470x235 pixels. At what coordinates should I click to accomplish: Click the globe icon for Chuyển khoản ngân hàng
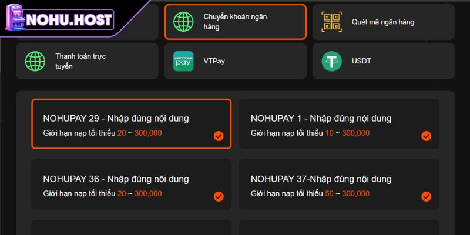183,22
